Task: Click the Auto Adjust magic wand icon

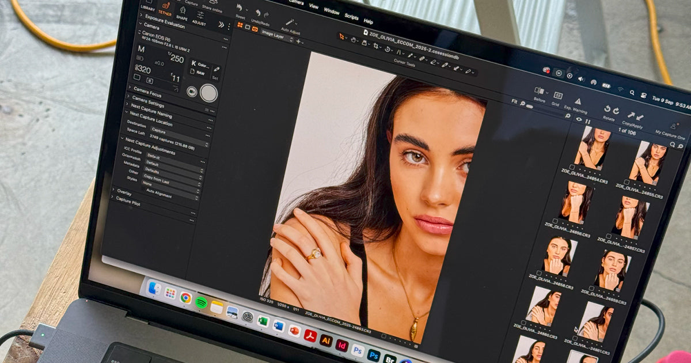Action: (x=290, y=22)
